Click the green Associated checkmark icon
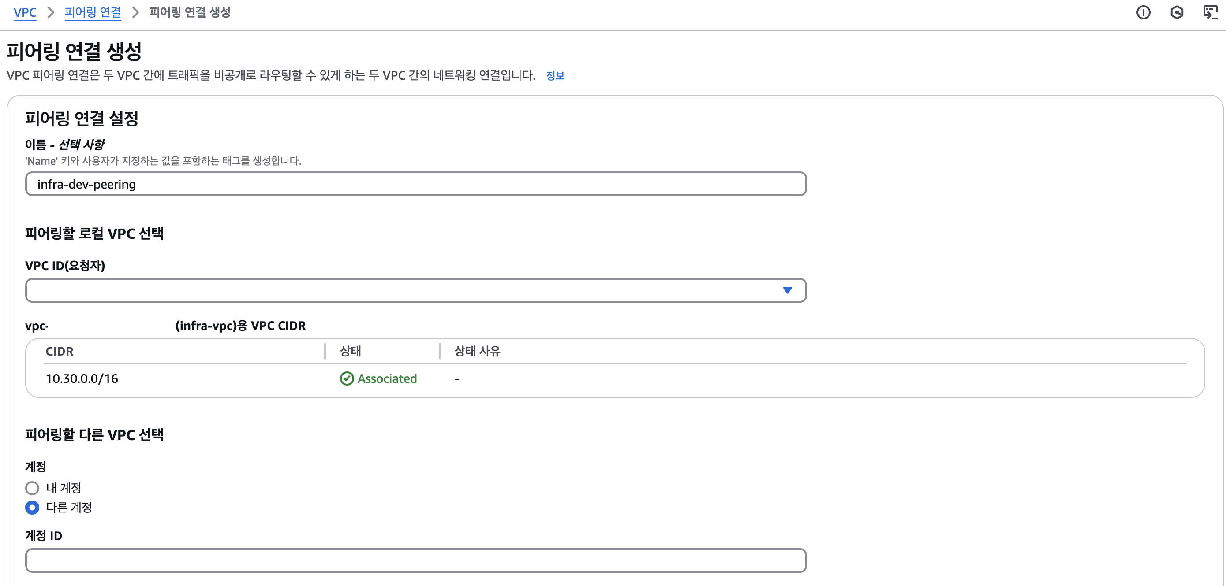The height and width of the screenshot is (586, 1226). (347, 378)
